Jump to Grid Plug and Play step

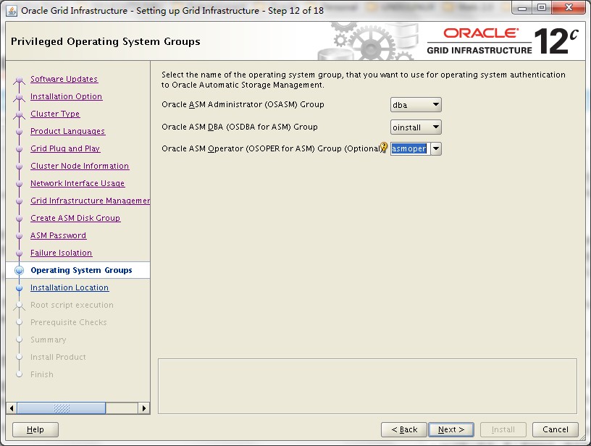pyautogui.click(x=65, y=148)
